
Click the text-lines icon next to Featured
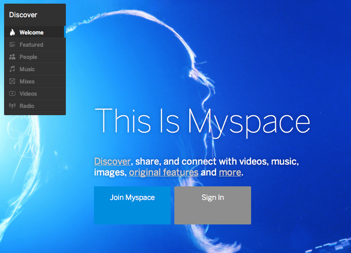pyautogui.click(x=12, y=45)
